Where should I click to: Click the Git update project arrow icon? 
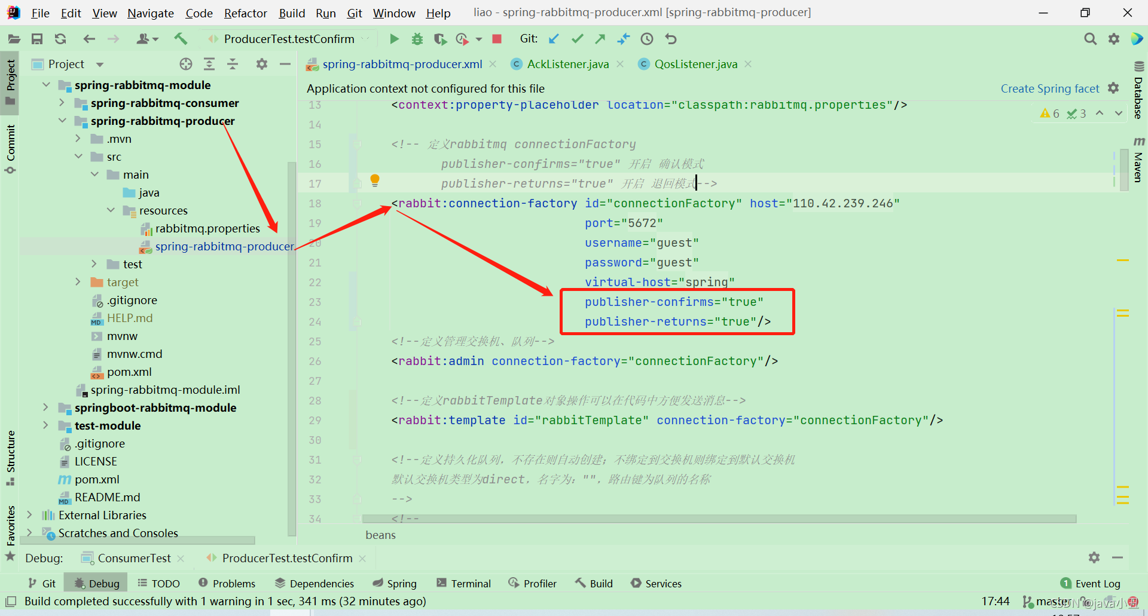[x=554, y=39]
